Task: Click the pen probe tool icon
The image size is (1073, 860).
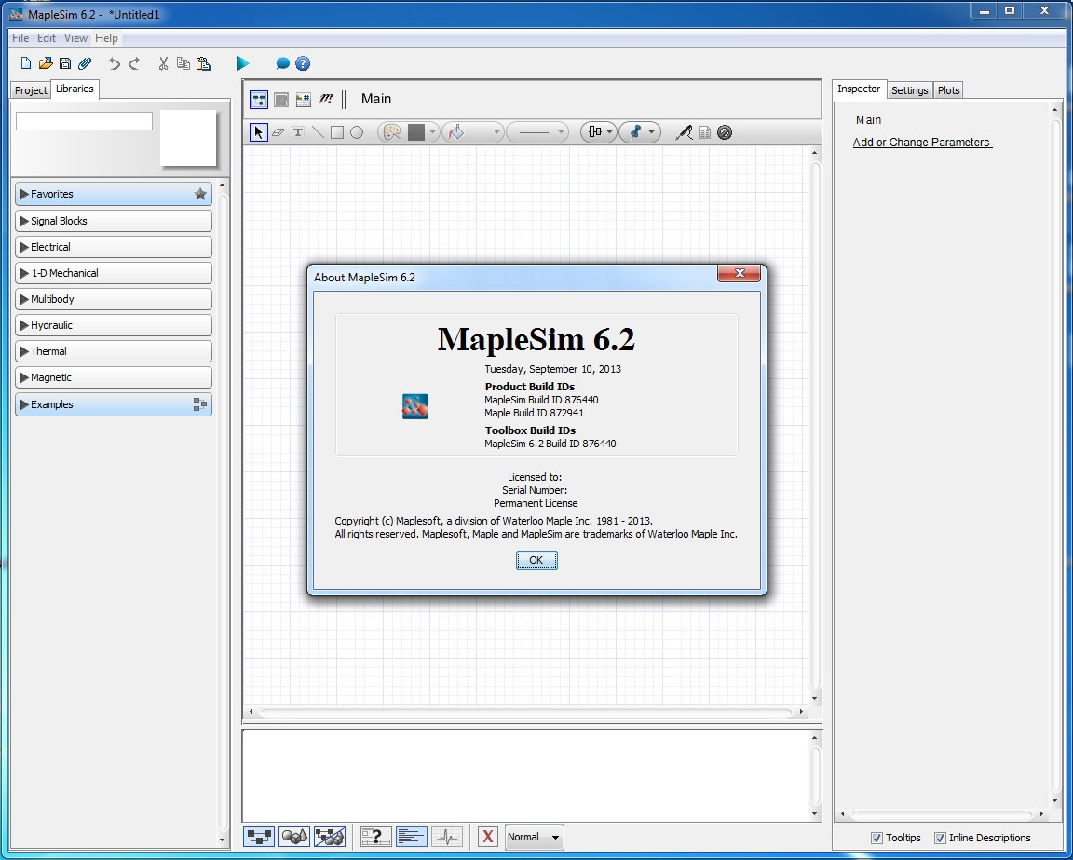Action: [x=685, y=132]
